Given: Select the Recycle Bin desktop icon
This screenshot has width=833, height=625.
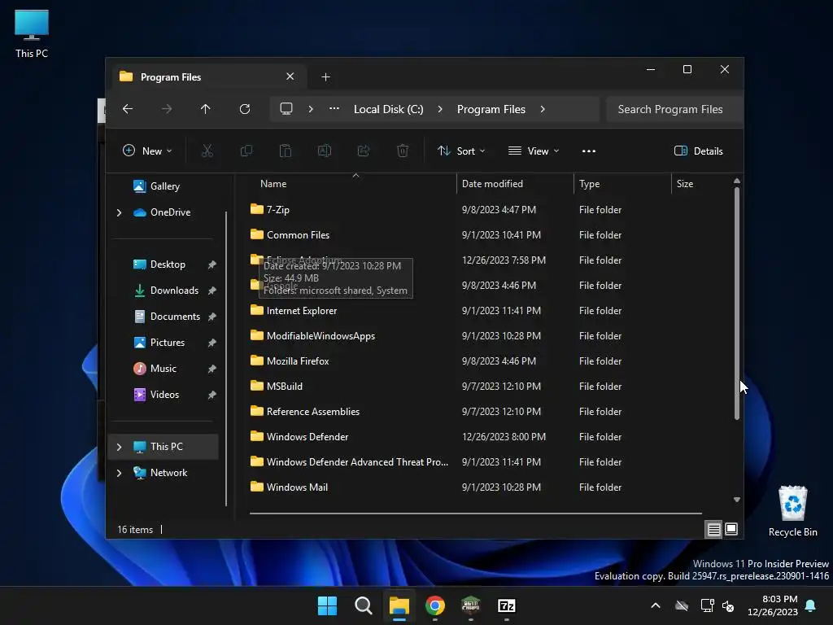Looking at the screenshot, I should point(792,511).
